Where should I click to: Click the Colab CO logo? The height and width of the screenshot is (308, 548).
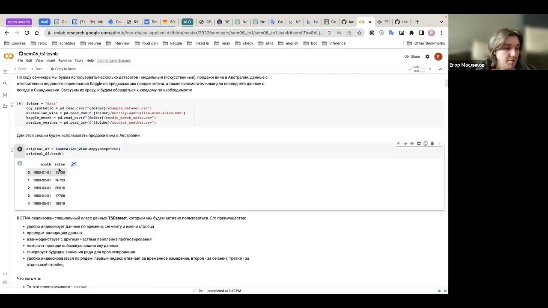click(8, 56)
